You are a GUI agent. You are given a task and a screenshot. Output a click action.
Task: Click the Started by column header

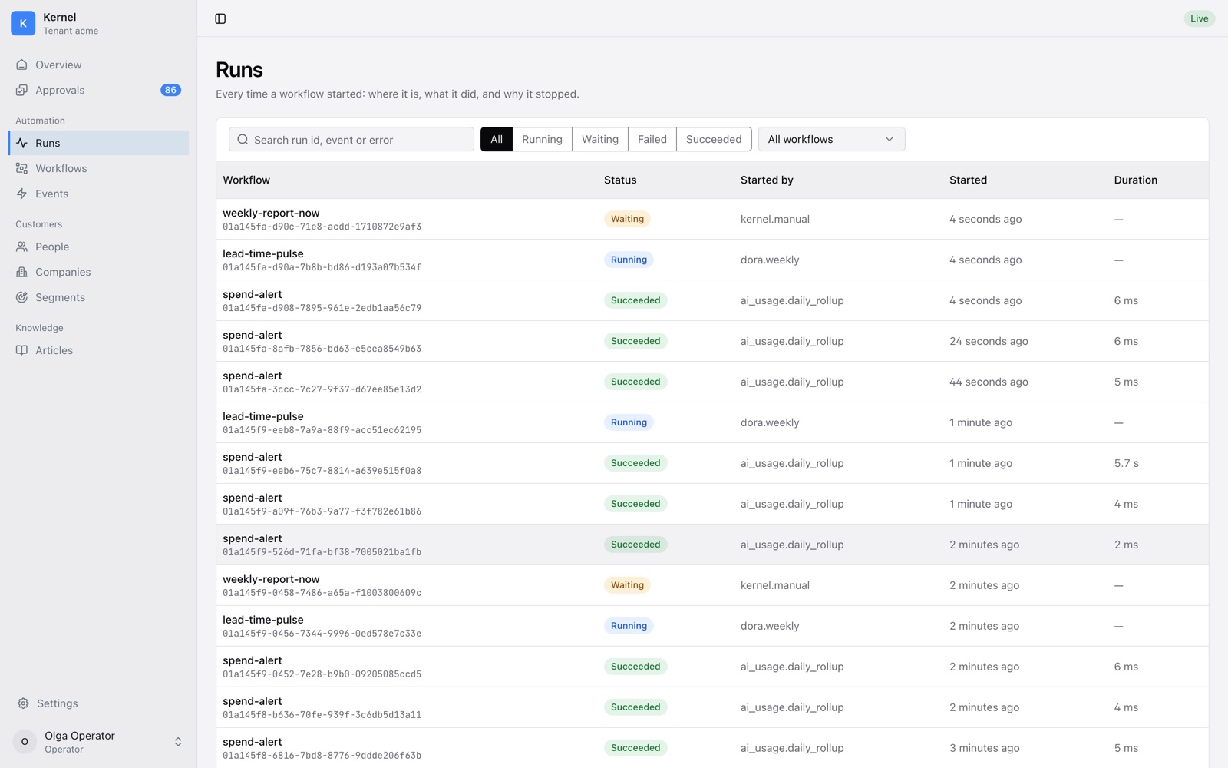pos(767,180)
